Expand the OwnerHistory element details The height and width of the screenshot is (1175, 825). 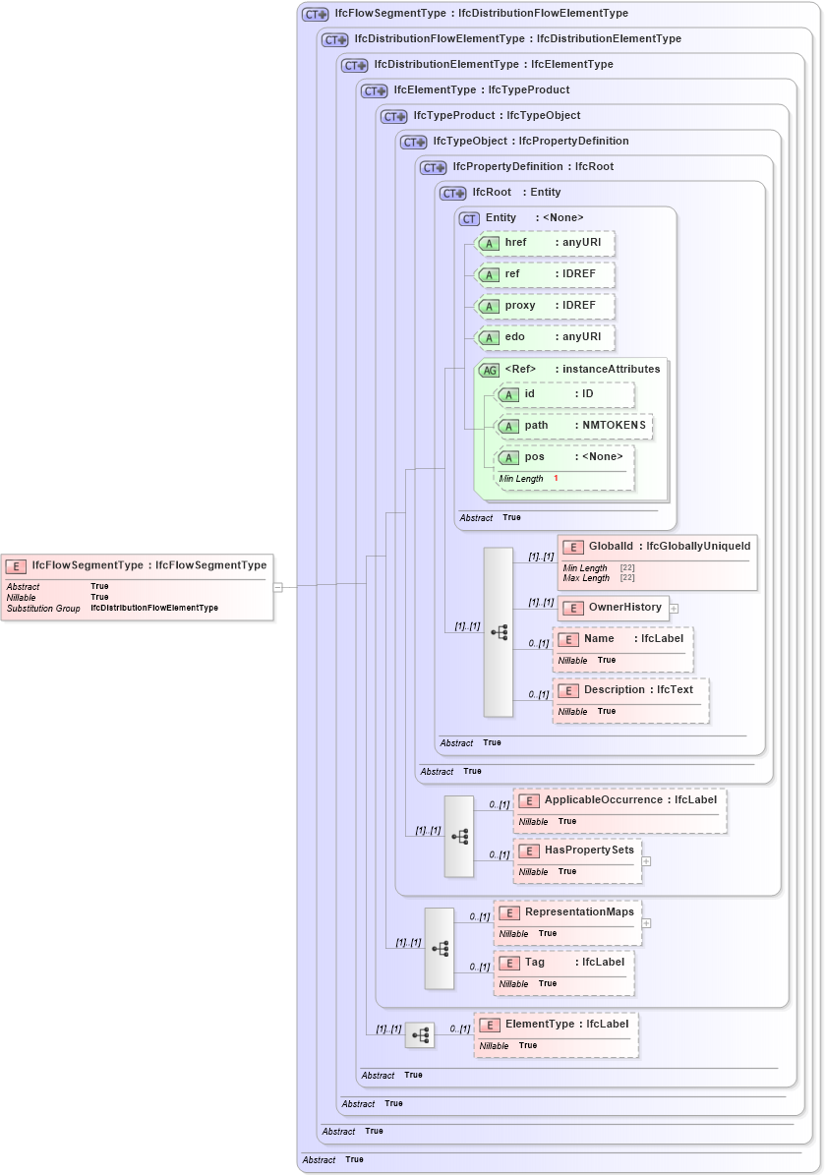tap(675, 609)
